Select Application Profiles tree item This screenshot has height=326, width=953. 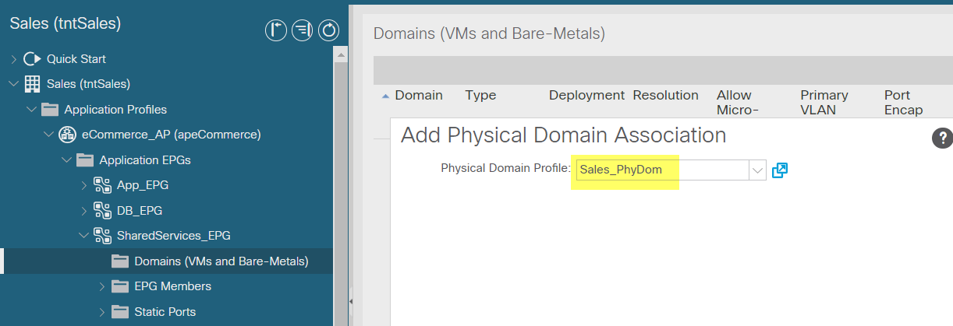click(x=115, y=109)
